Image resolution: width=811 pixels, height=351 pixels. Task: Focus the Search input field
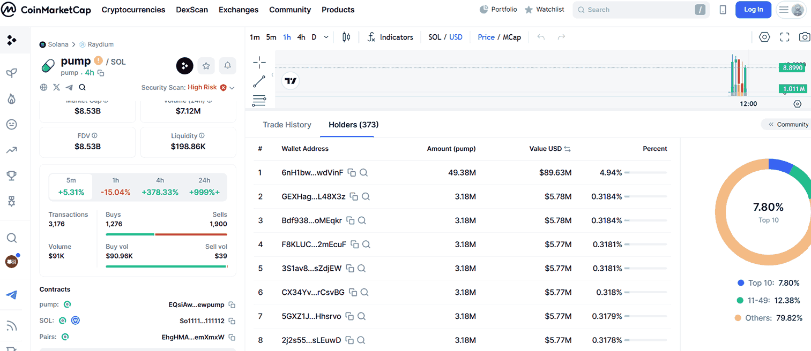click(x=641, y=10)
